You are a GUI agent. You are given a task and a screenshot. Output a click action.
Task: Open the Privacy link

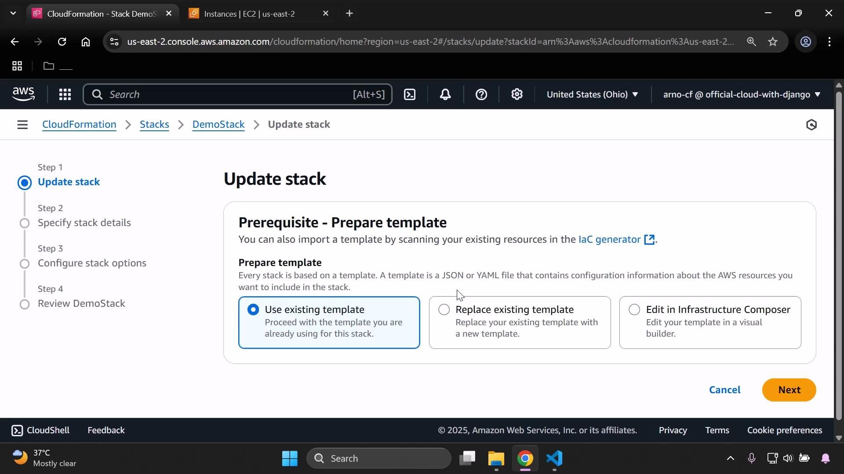point(673,431)
